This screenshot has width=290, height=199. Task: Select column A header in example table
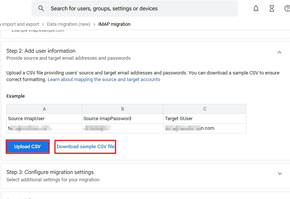coord(44,109)
